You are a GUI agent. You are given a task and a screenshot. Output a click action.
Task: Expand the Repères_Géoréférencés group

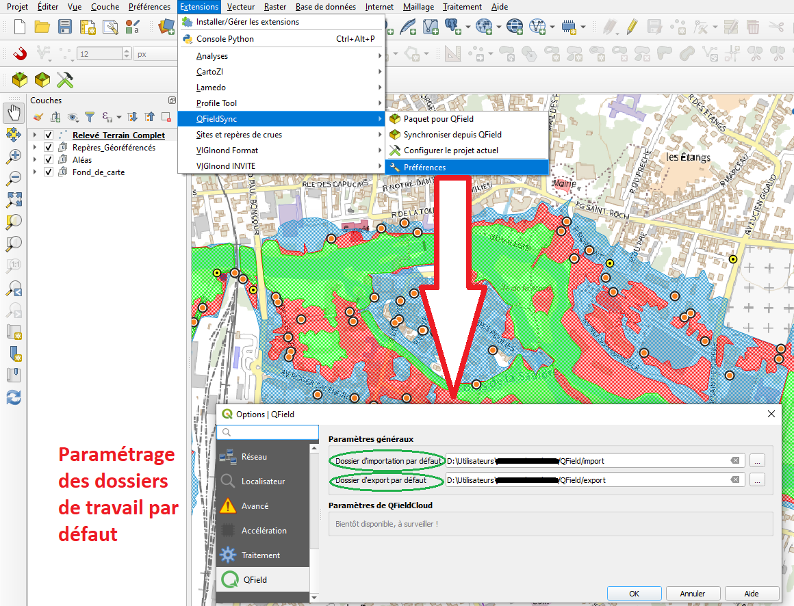point(34,147)
